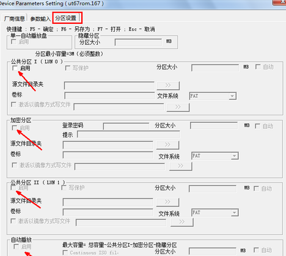Viewport: 286px width, 256px height.
Task: Browse image file for 加密分区
Action: pyautogui.click(x=181, y=166)
